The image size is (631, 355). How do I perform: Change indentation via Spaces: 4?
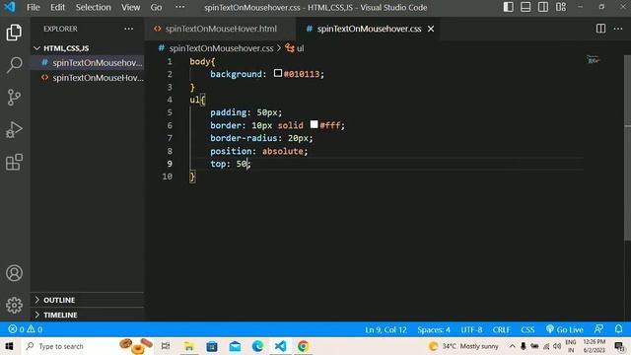pos(434,329)
